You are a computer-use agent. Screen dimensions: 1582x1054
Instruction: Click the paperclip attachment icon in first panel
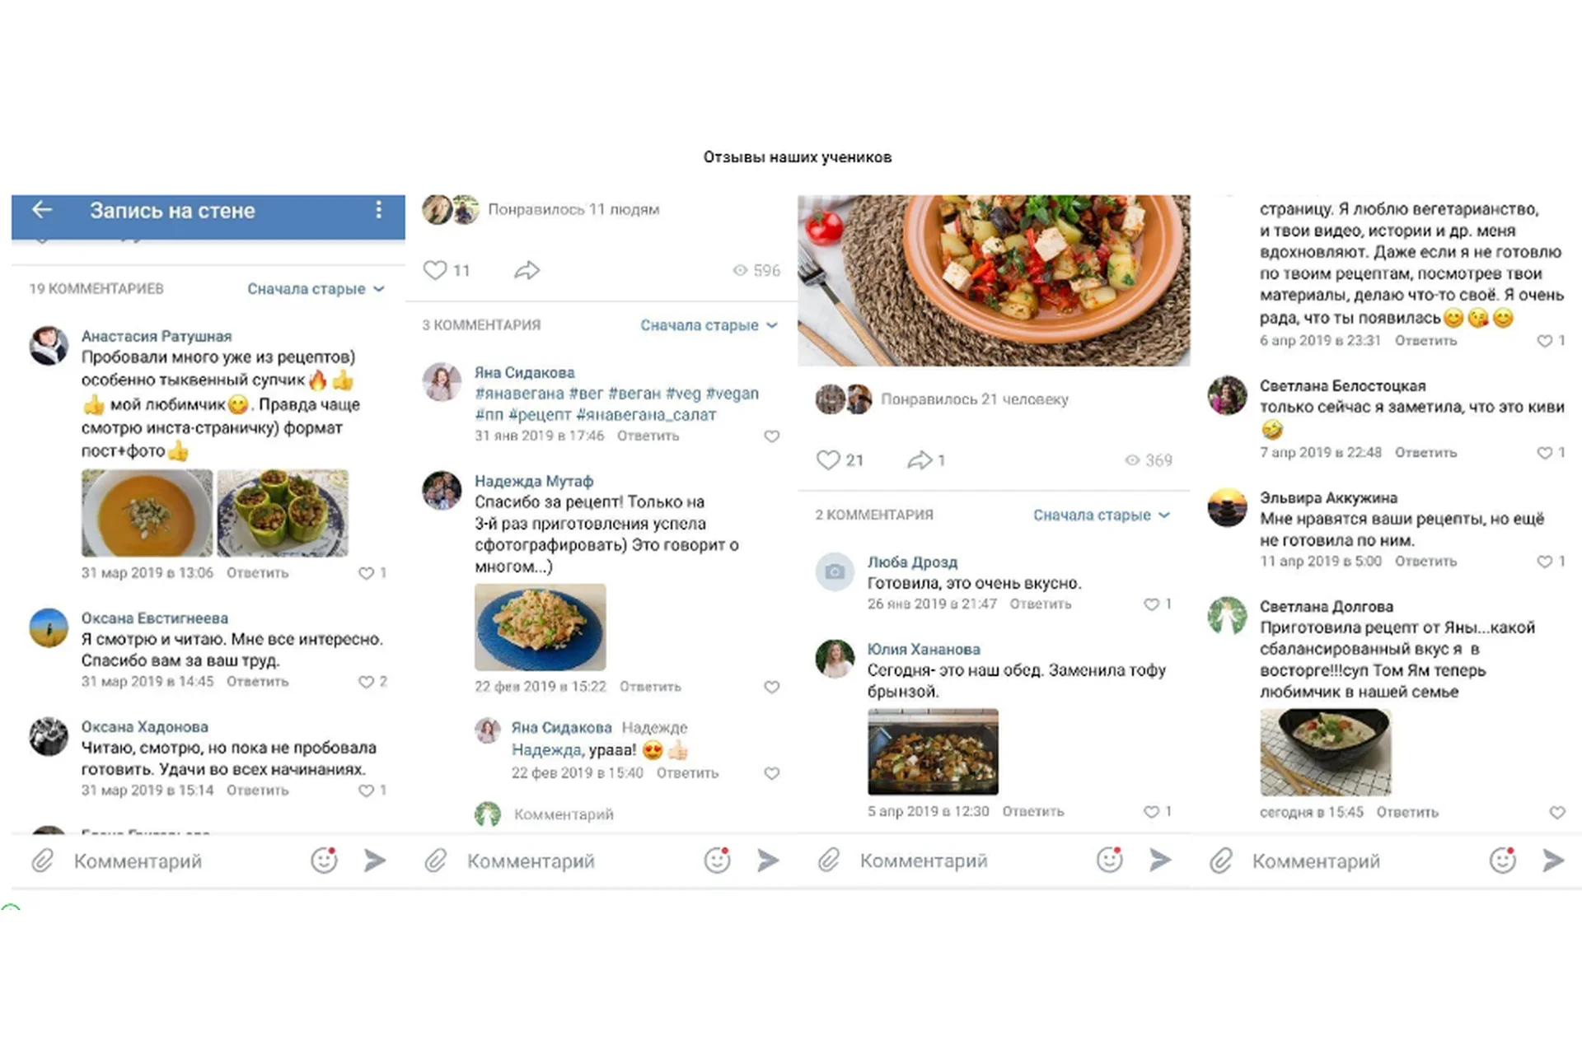pyautogui.click(x=43, y=860)
